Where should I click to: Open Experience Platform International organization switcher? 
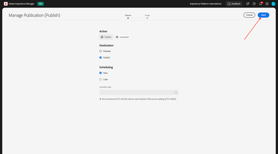point(205,4)
